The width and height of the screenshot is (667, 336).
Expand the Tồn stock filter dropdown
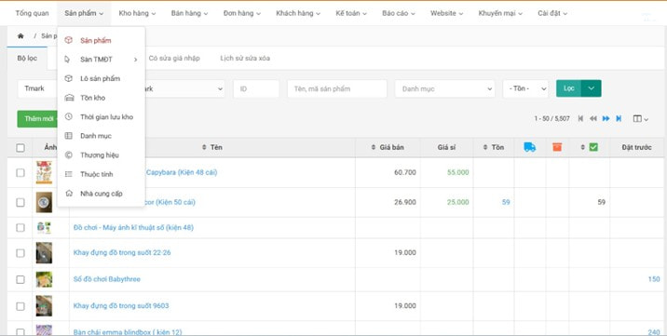(525, 88)
